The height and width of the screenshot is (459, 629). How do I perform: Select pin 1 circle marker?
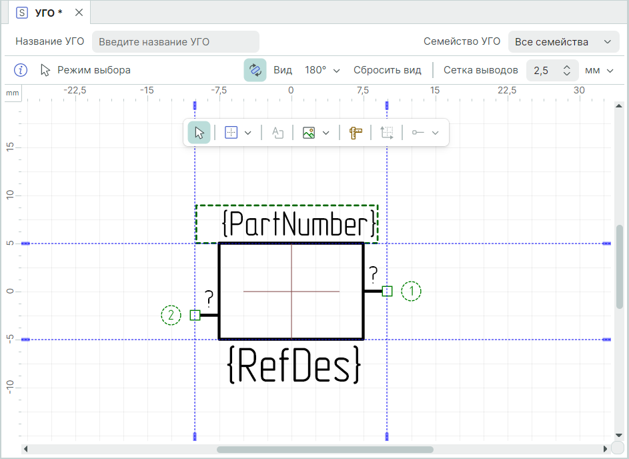(x=412, y=292)
